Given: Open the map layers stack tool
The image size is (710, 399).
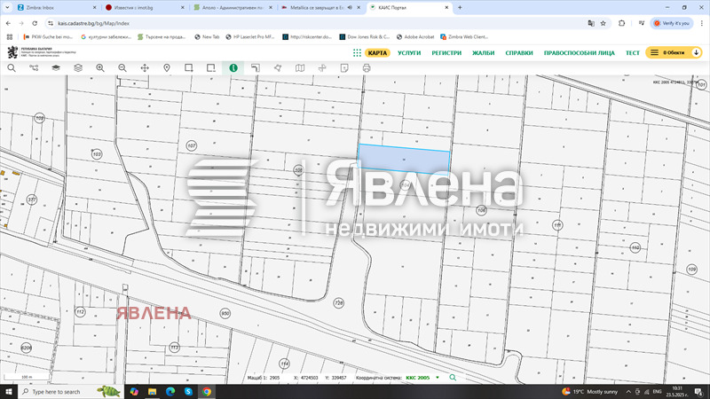Looking at the screenshot, I should tap(78, 67).
